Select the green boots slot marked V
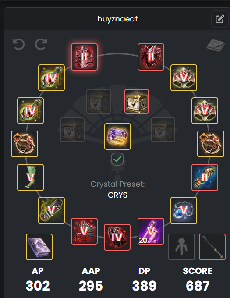The width and height of the screenshot is (230, 298). [30, 177]
